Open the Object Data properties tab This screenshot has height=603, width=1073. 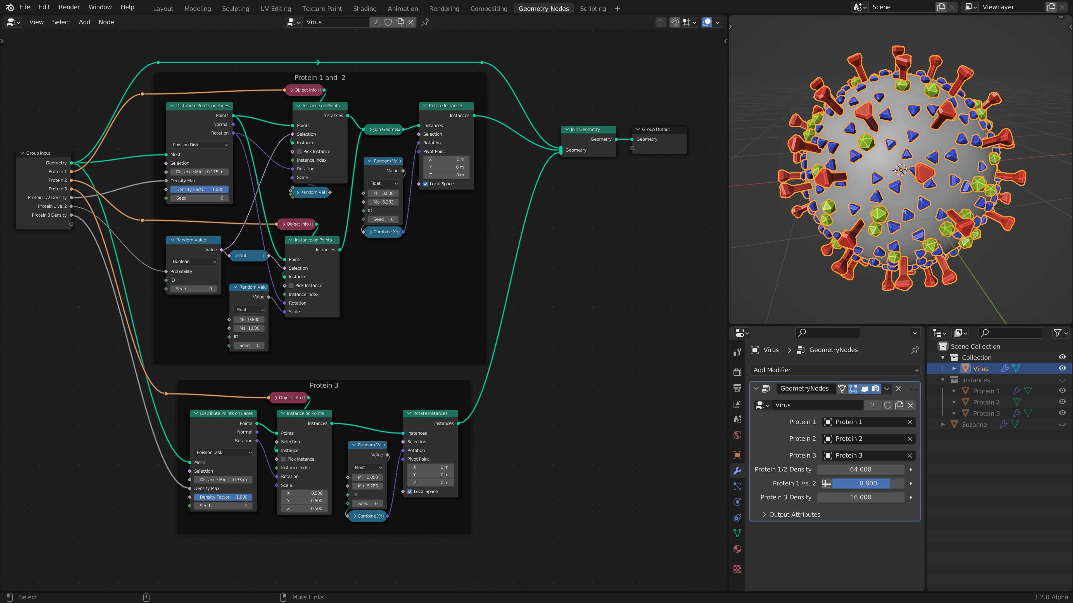pyautogui.click(x=737, y=533)
